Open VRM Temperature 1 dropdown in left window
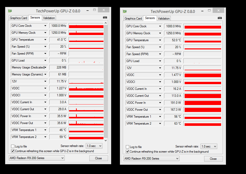This screenshot has height=174, width=246. point(45,130)
